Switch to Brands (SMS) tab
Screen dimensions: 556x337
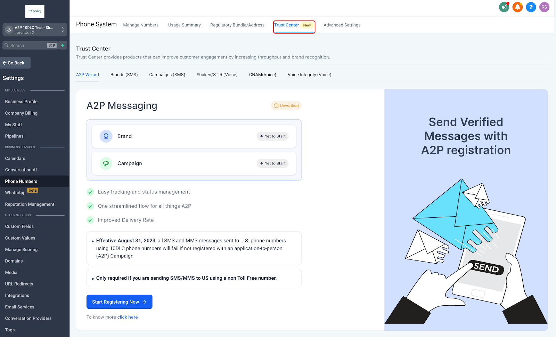click(124, 75)
